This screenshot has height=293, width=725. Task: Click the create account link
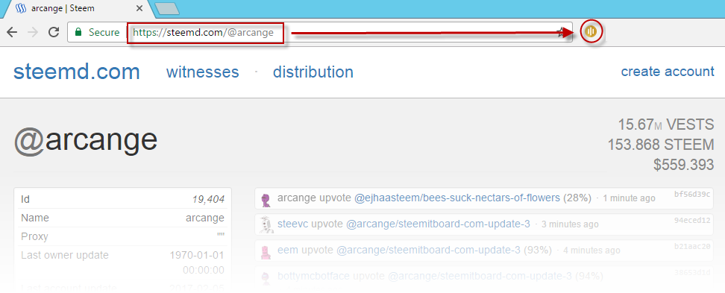coord(668,72)
